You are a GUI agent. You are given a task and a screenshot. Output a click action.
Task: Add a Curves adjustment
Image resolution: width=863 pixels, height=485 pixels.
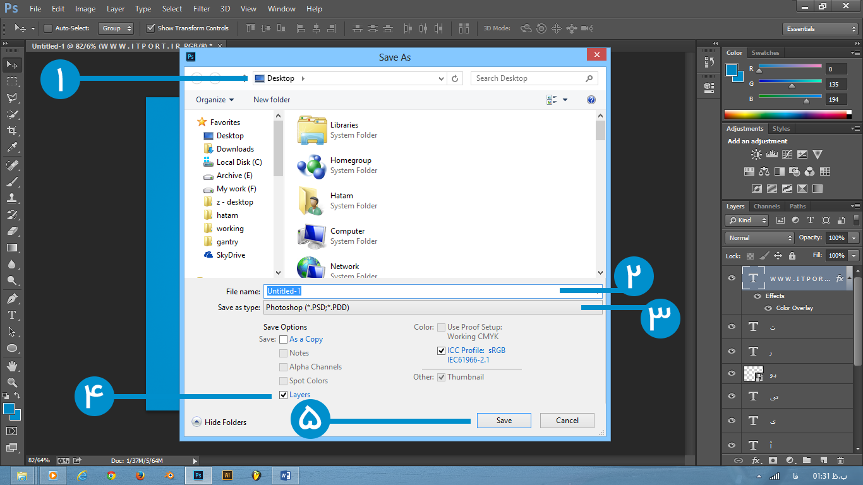787,154
